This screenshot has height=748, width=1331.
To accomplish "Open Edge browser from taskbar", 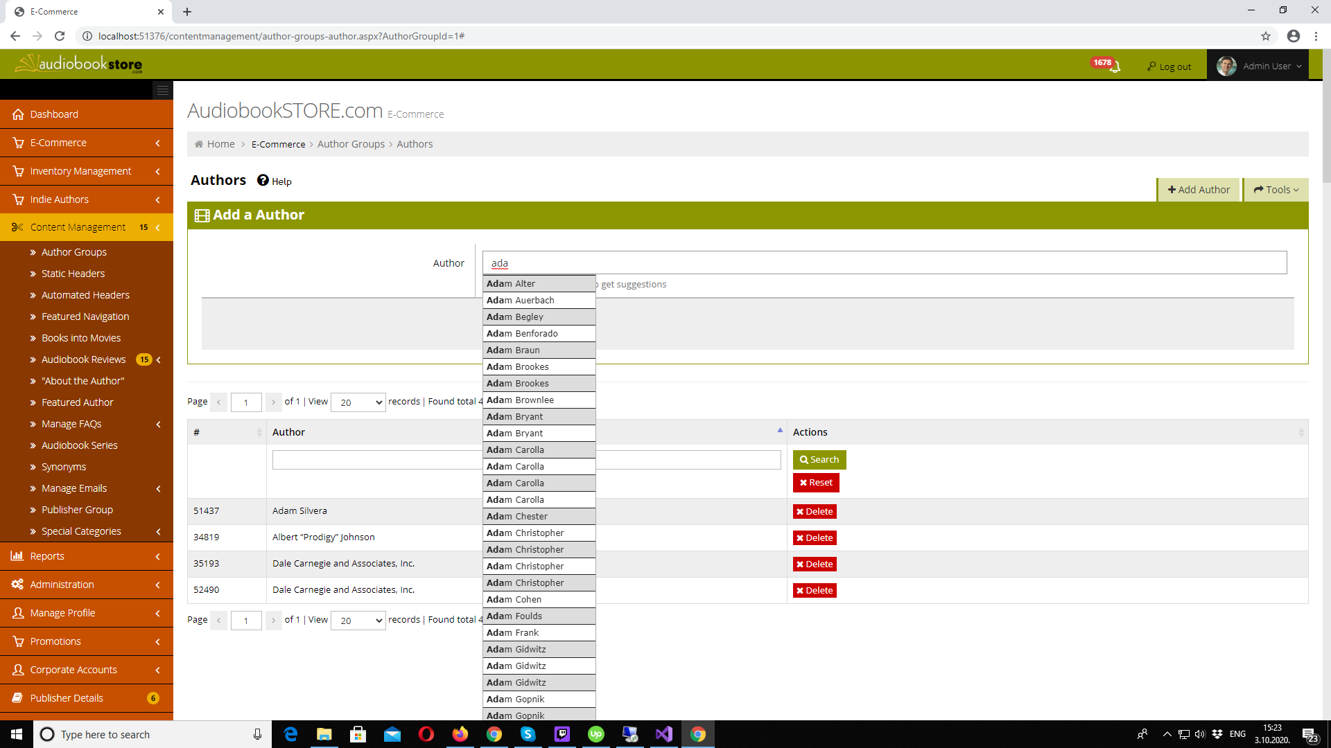I will point(290,734).
